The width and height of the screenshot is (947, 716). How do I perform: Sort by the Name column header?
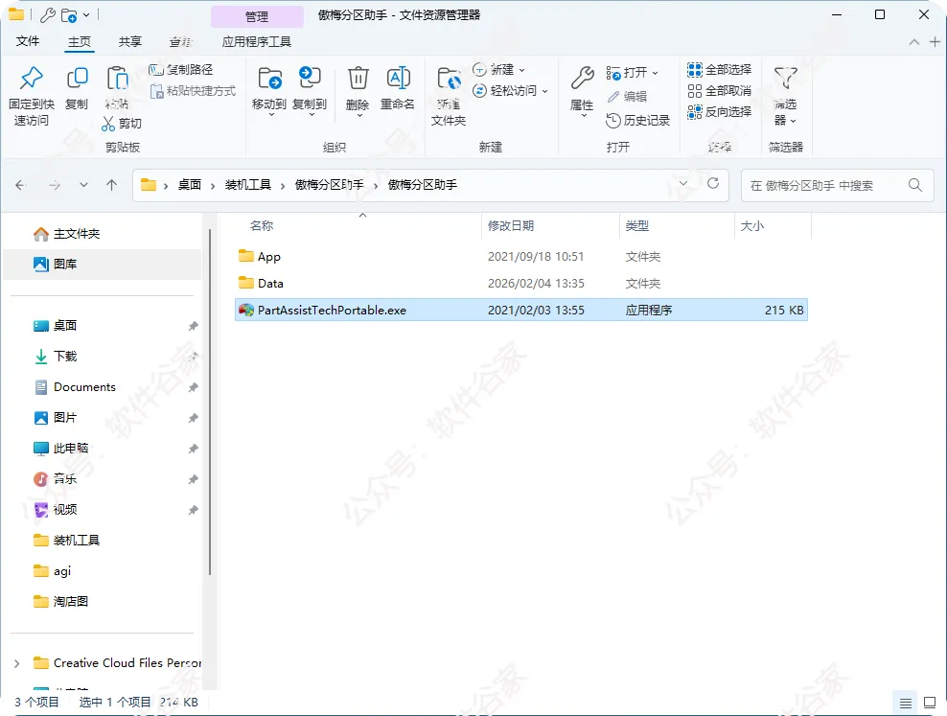262,226
